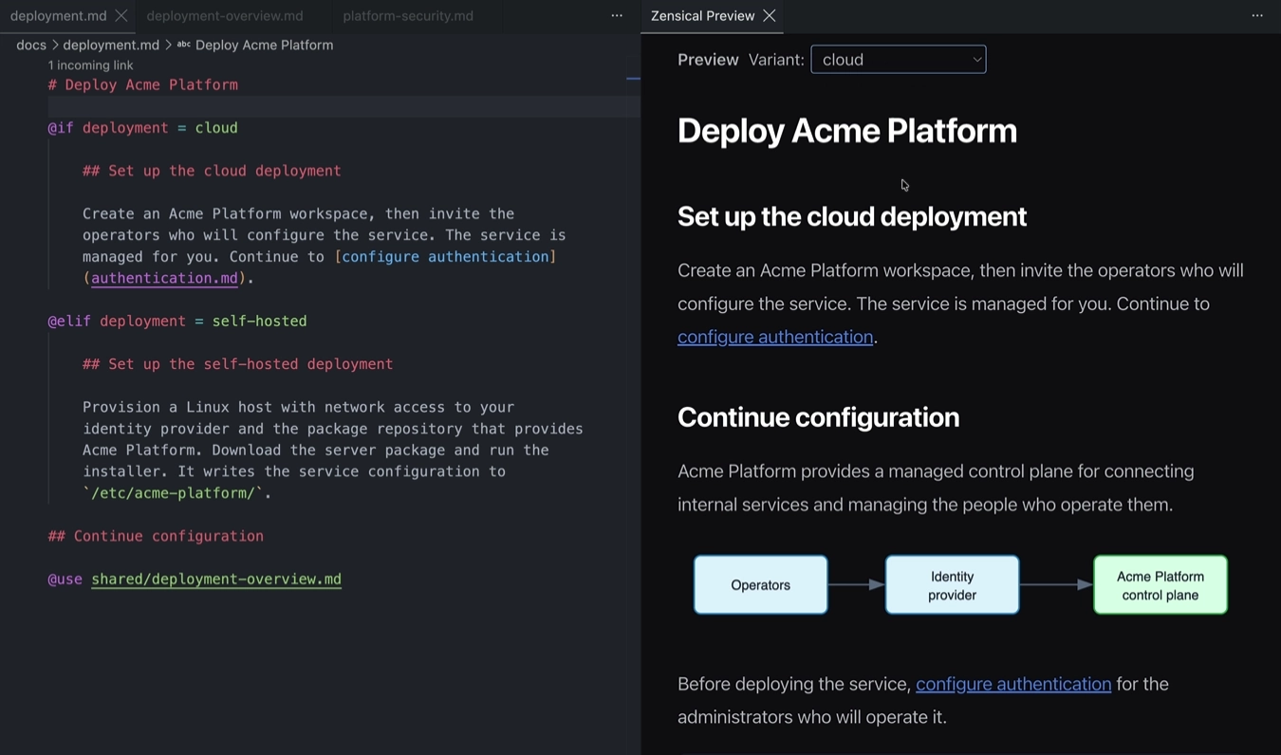Switch to the deployment-overview.md tab
The height and width of the screenshot is (755, 1281).
click(x=225, y=16)
